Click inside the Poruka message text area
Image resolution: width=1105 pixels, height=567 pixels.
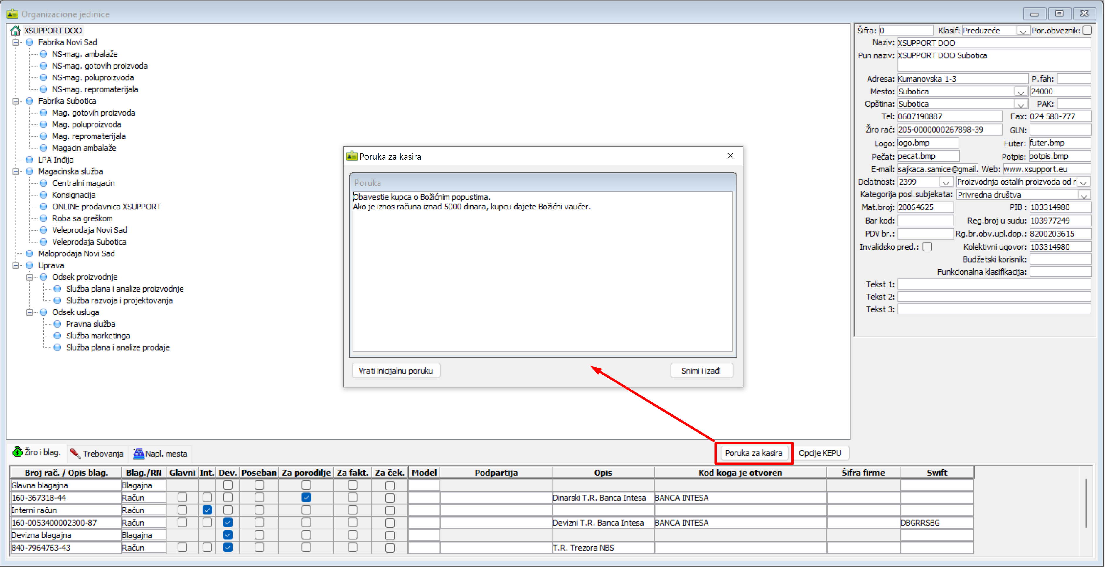tap(542, 271)
